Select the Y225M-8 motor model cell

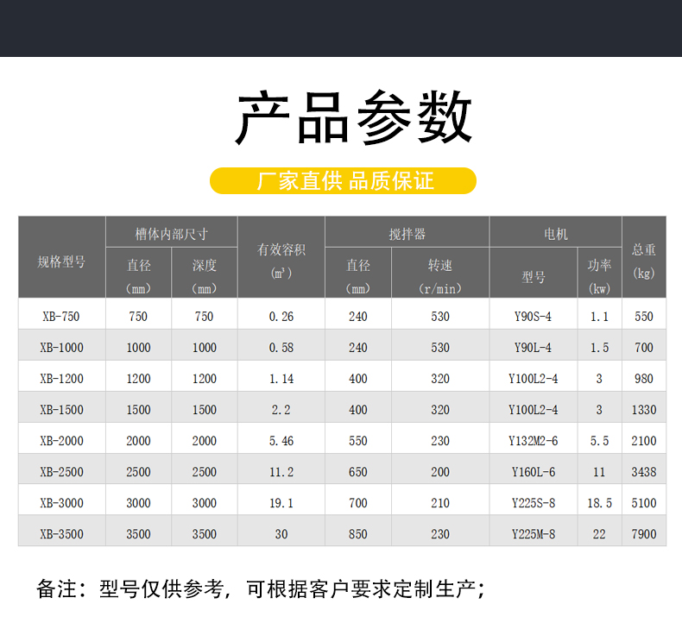(533, 534)
